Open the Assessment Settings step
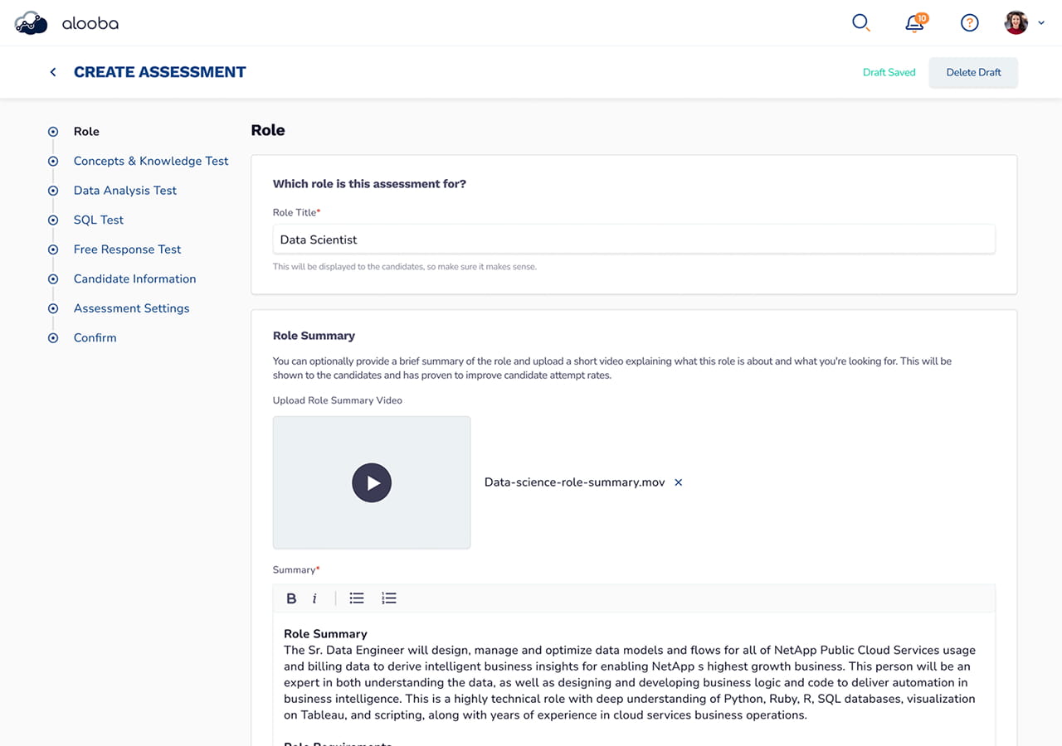Viewport: 1062px width, 746px height. [x=132, y=308]
